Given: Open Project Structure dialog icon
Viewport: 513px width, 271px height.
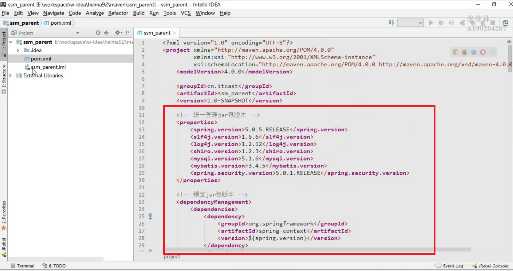Looking at the screenshot, I should (505, 23).
